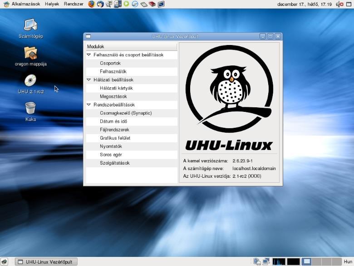Launch Thunderbird mail from the top panel

[x=100, y=4]
